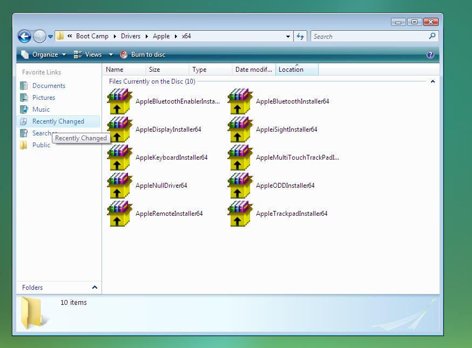Sort by Date modified column header
This screenshot has height=348, width=472.
[254, 70]
